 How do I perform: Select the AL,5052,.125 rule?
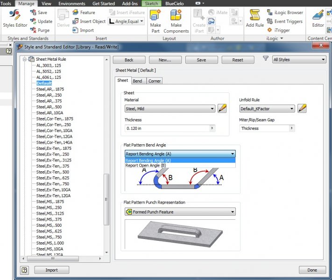click(49, 71)
